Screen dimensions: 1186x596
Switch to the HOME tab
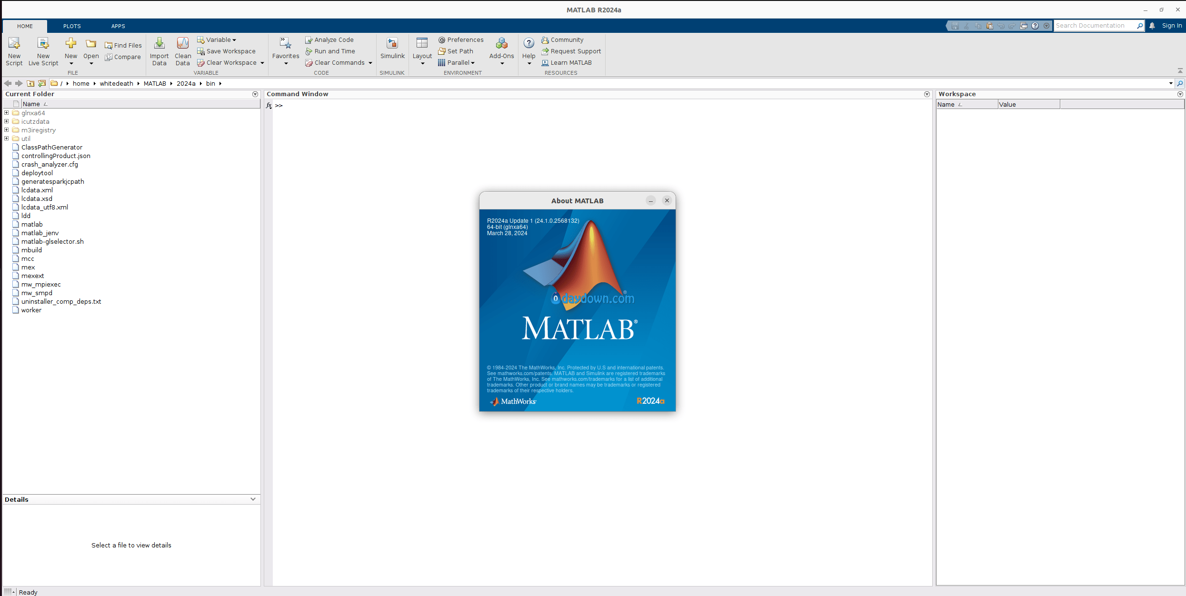pyautogui.click(x=25, y=26)
